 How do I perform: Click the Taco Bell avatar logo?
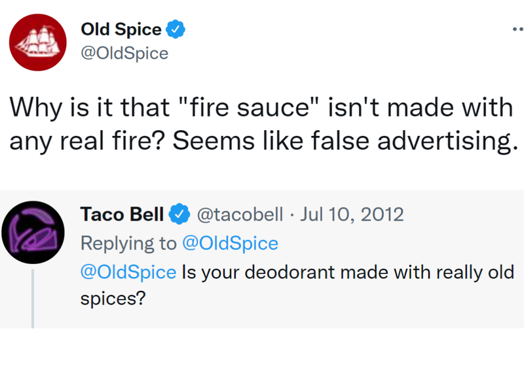[33, 232]
